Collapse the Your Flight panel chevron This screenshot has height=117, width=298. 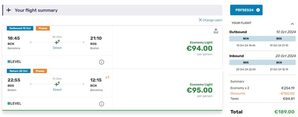292,24
